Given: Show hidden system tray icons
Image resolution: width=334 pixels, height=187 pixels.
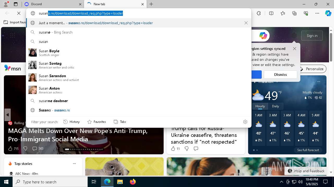Looking at the screenshot, I should point(281,182).
